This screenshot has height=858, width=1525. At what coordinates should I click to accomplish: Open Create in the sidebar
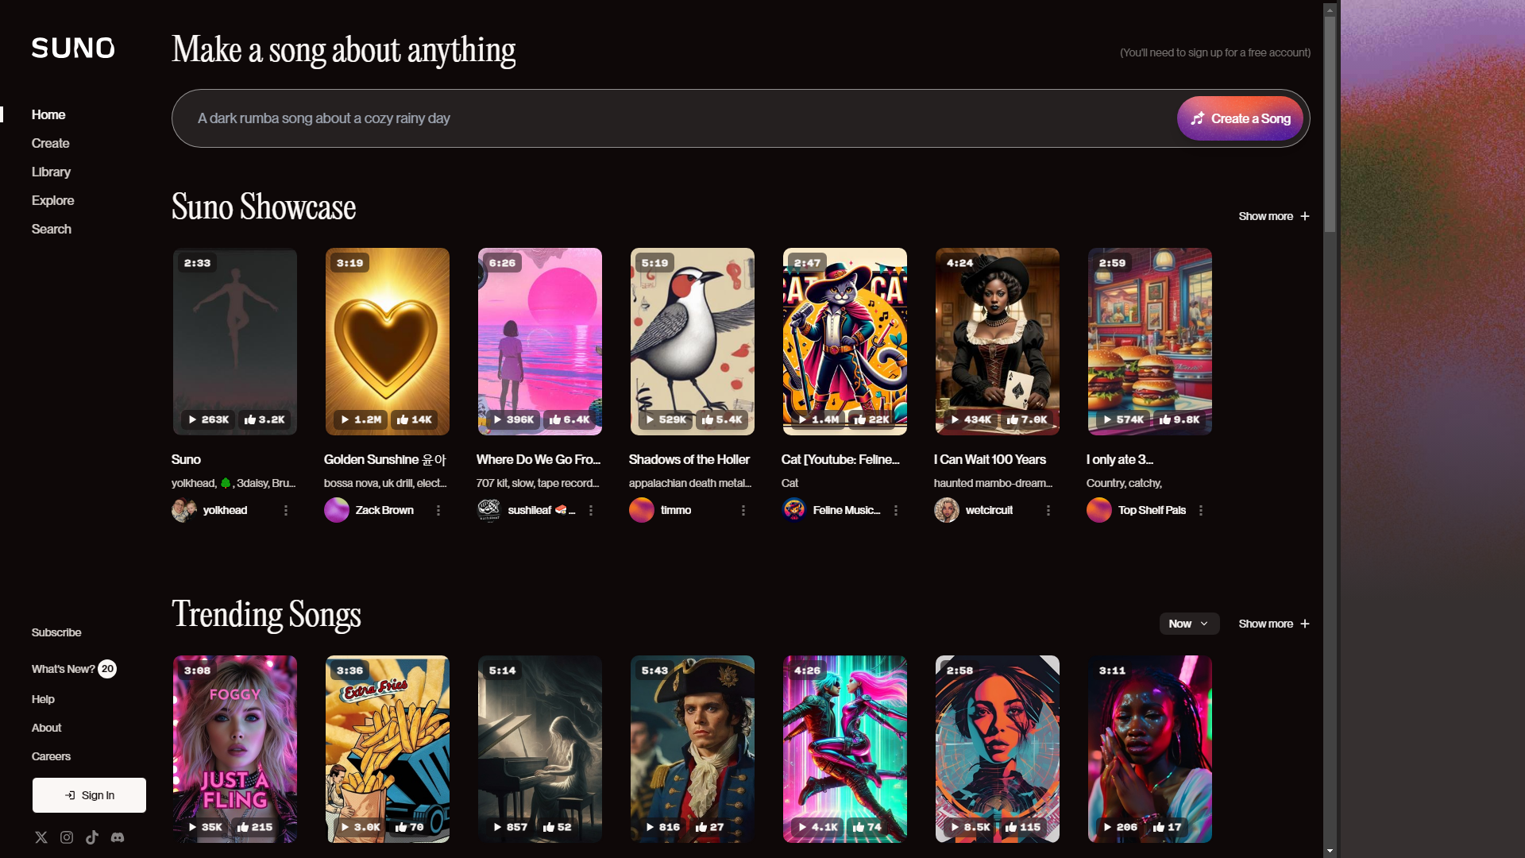tap(50, 143)
